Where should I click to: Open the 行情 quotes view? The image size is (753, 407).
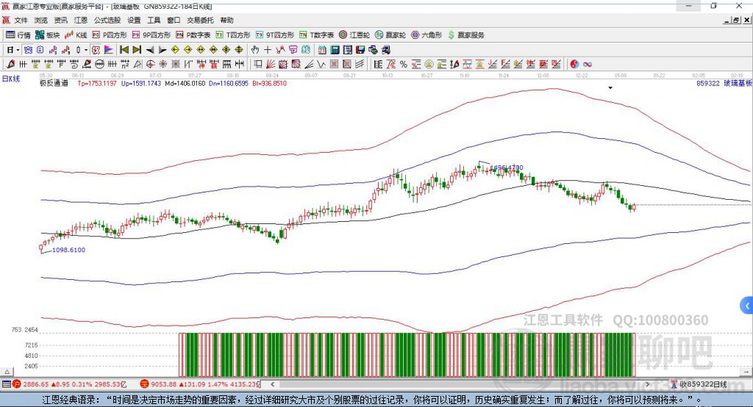[18, 35]
